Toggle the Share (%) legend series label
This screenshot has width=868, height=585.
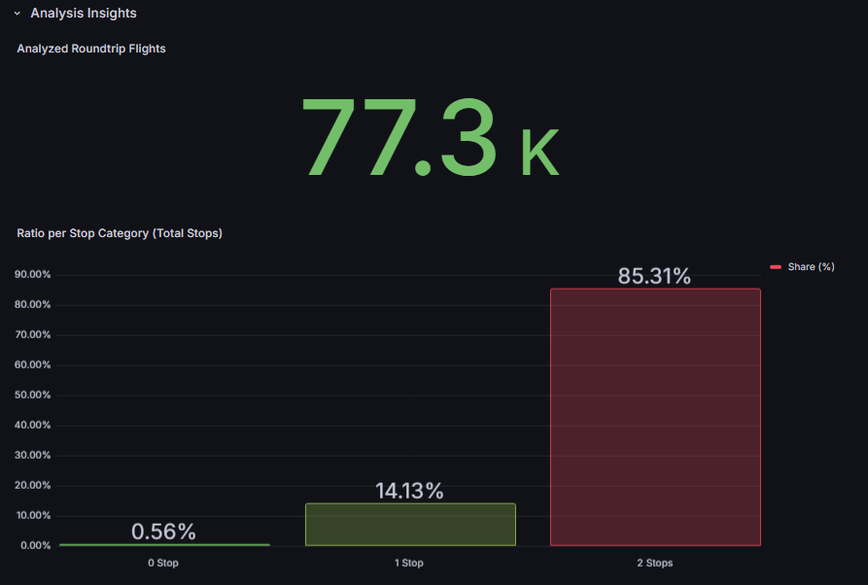[811, 266]
